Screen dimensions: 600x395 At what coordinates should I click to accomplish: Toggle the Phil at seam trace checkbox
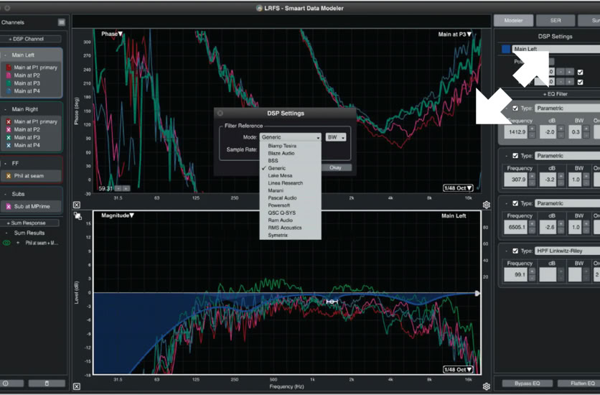(9, 176)
